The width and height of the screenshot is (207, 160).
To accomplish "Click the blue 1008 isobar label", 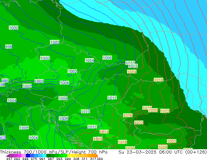I will click(x=64, y=119).
